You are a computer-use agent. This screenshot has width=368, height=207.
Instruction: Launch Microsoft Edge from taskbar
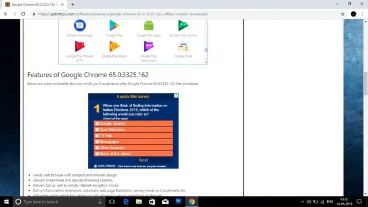(x=126, y=202)
